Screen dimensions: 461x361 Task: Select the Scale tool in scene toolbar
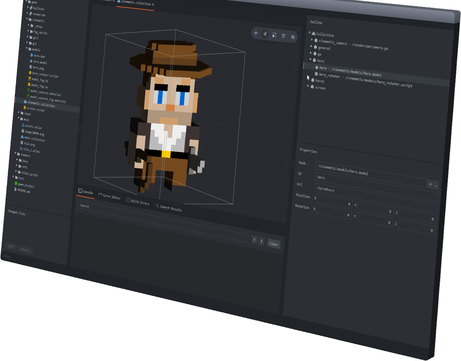tap(274, 35)
